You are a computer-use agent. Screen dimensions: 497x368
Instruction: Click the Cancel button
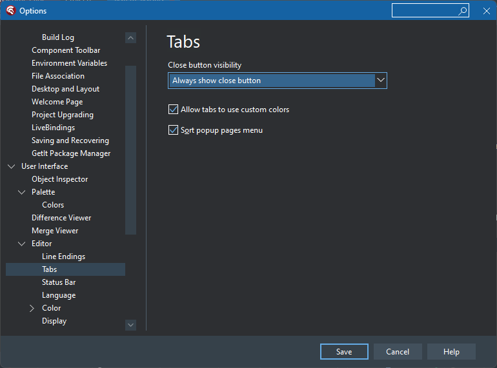[x=398, y=351]
